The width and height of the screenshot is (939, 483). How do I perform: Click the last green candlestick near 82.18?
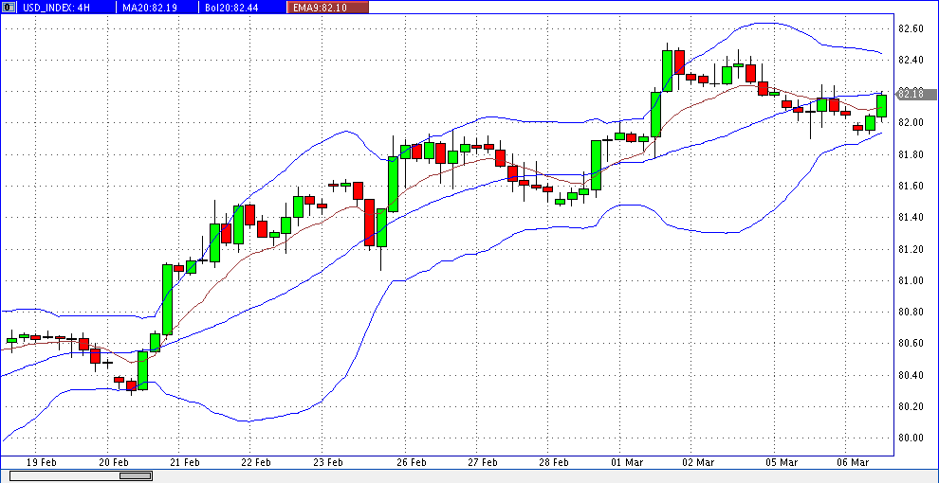tap(881, 106)
